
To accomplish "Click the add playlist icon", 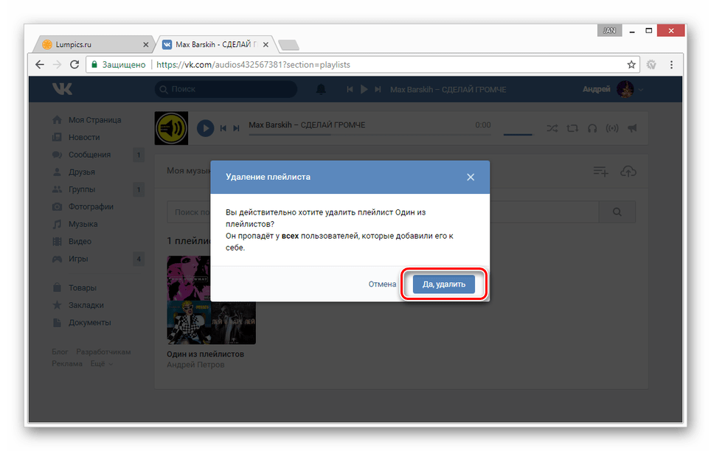I will (x=601, y=172).
